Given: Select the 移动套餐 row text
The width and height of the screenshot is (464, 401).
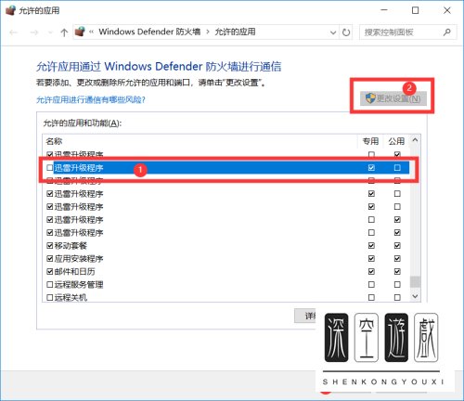Looking at the screenshot, I should tap(71, 246).
